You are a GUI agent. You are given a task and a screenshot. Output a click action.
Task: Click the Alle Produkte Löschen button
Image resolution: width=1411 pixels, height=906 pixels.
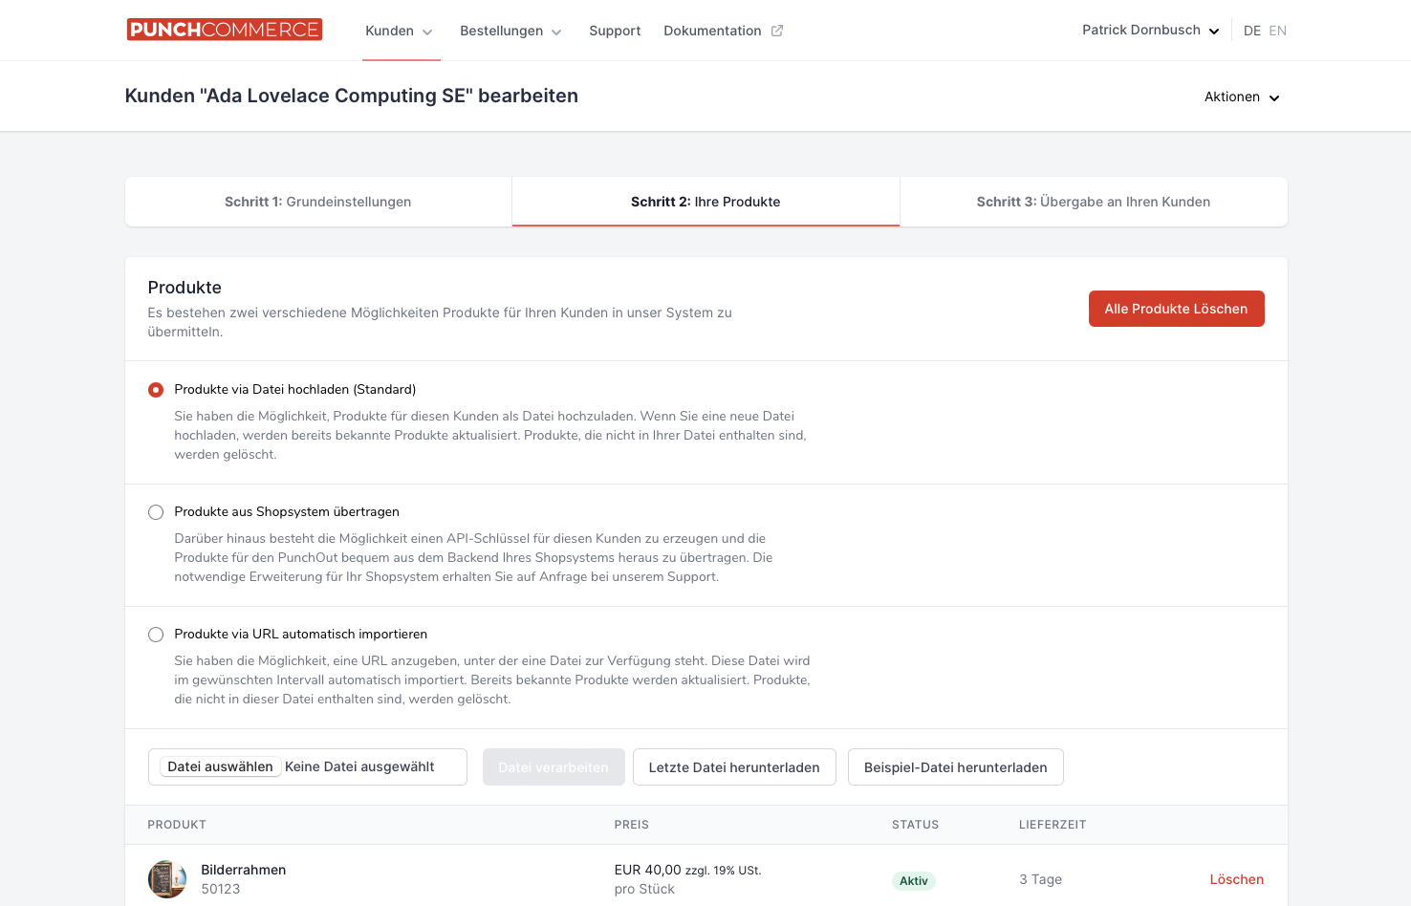click(1176, 309)
